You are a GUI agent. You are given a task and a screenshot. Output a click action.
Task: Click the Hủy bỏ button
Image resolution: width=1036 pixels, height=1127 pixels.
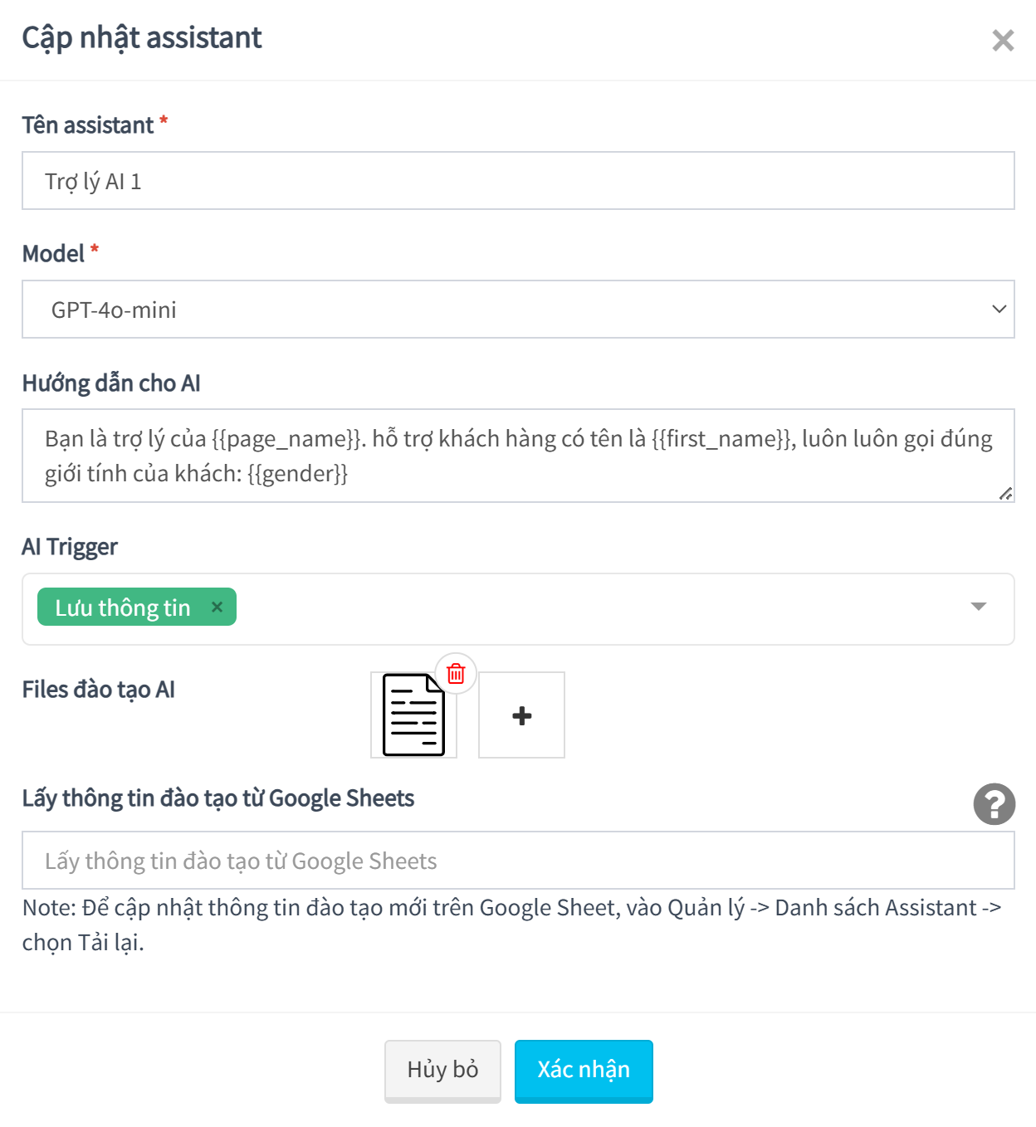[x=442, y=1071]
